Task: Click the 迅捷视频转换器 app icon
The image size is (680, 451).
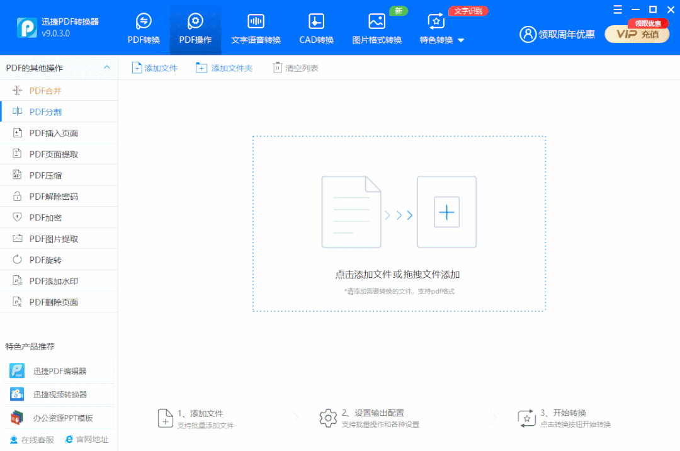Action: 17,394
